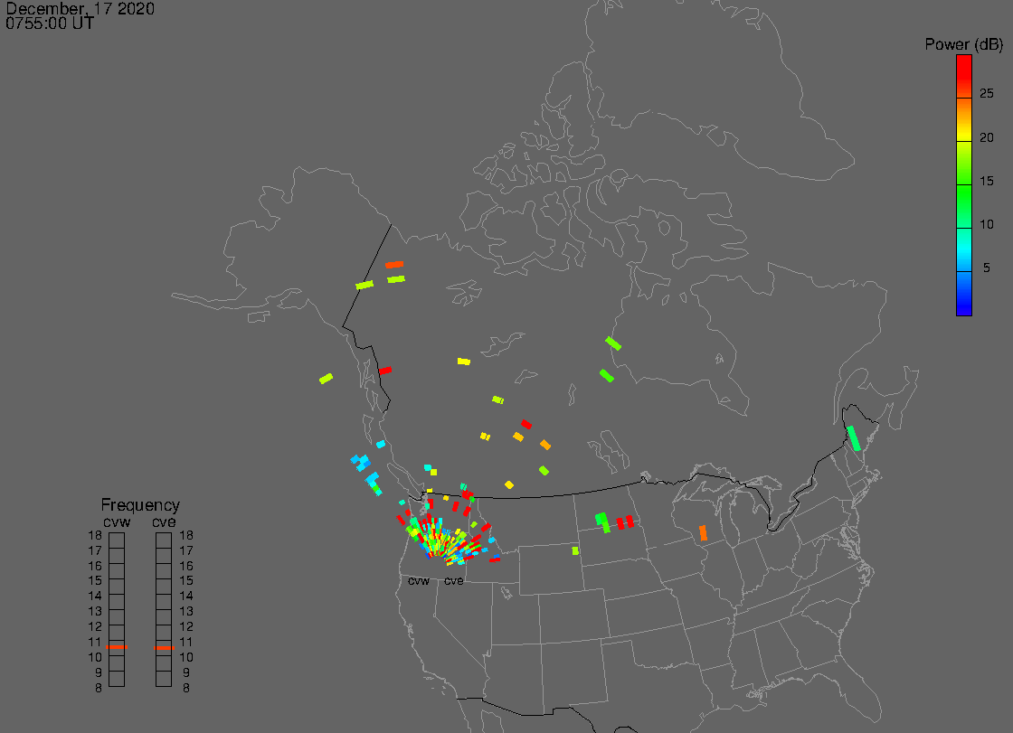Click the 18 label beside the cvw frequency bar
The height and width of the screenshot is (733, 1013).
[95, 535]
